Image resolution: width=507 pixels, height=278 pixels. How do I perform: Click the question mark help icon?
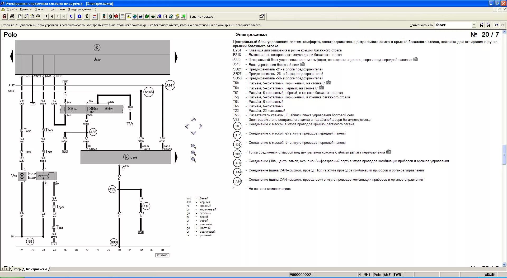[x=87, y=16]
